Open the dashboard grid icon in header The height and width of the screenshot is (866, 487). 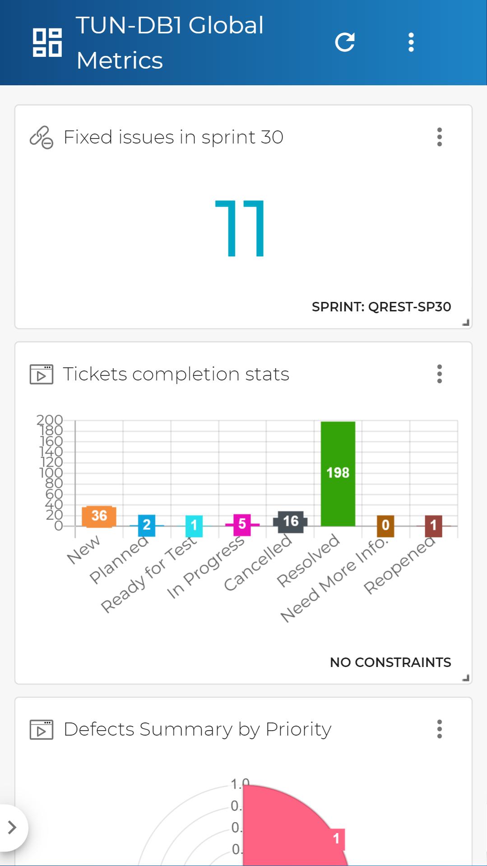[47, 42]
